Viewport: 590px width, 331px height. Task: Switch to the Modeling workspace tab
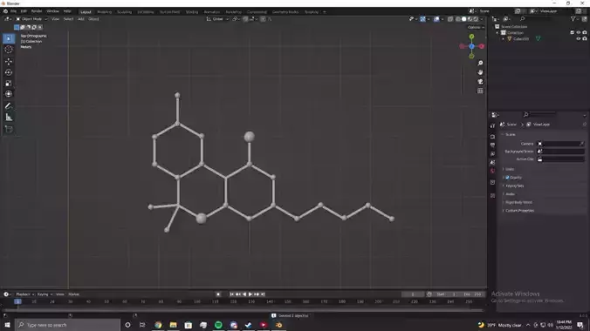pyautogui.click(x=104, y=11)
